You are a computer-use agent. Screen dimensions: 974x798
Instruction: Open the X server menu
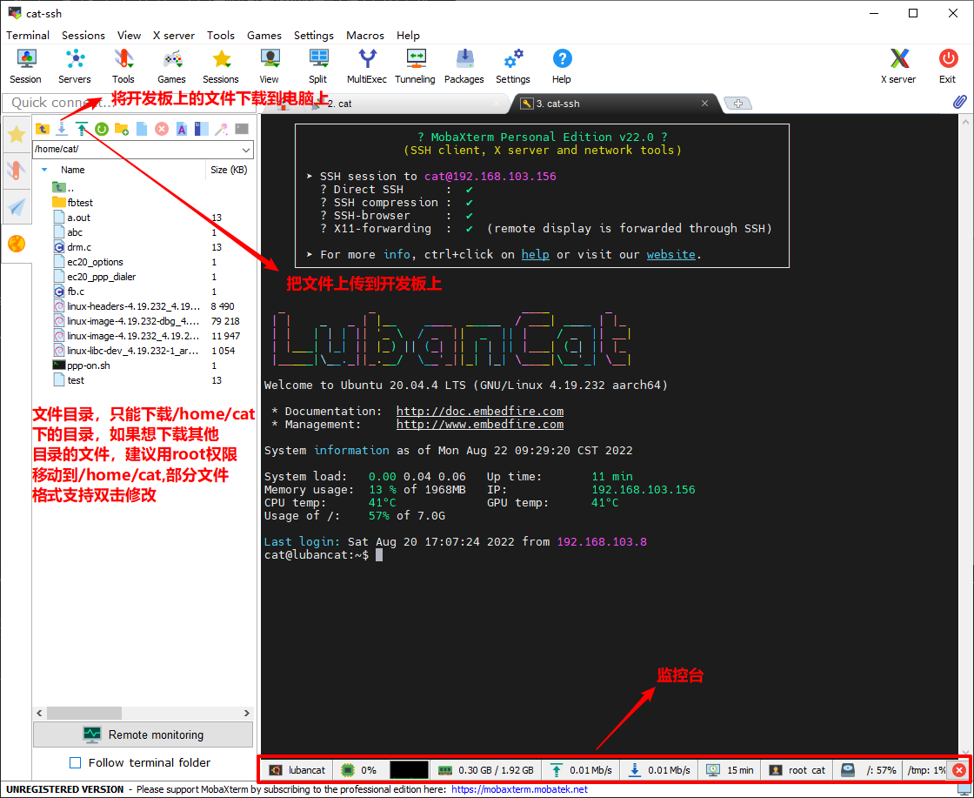tap(174, 36)
